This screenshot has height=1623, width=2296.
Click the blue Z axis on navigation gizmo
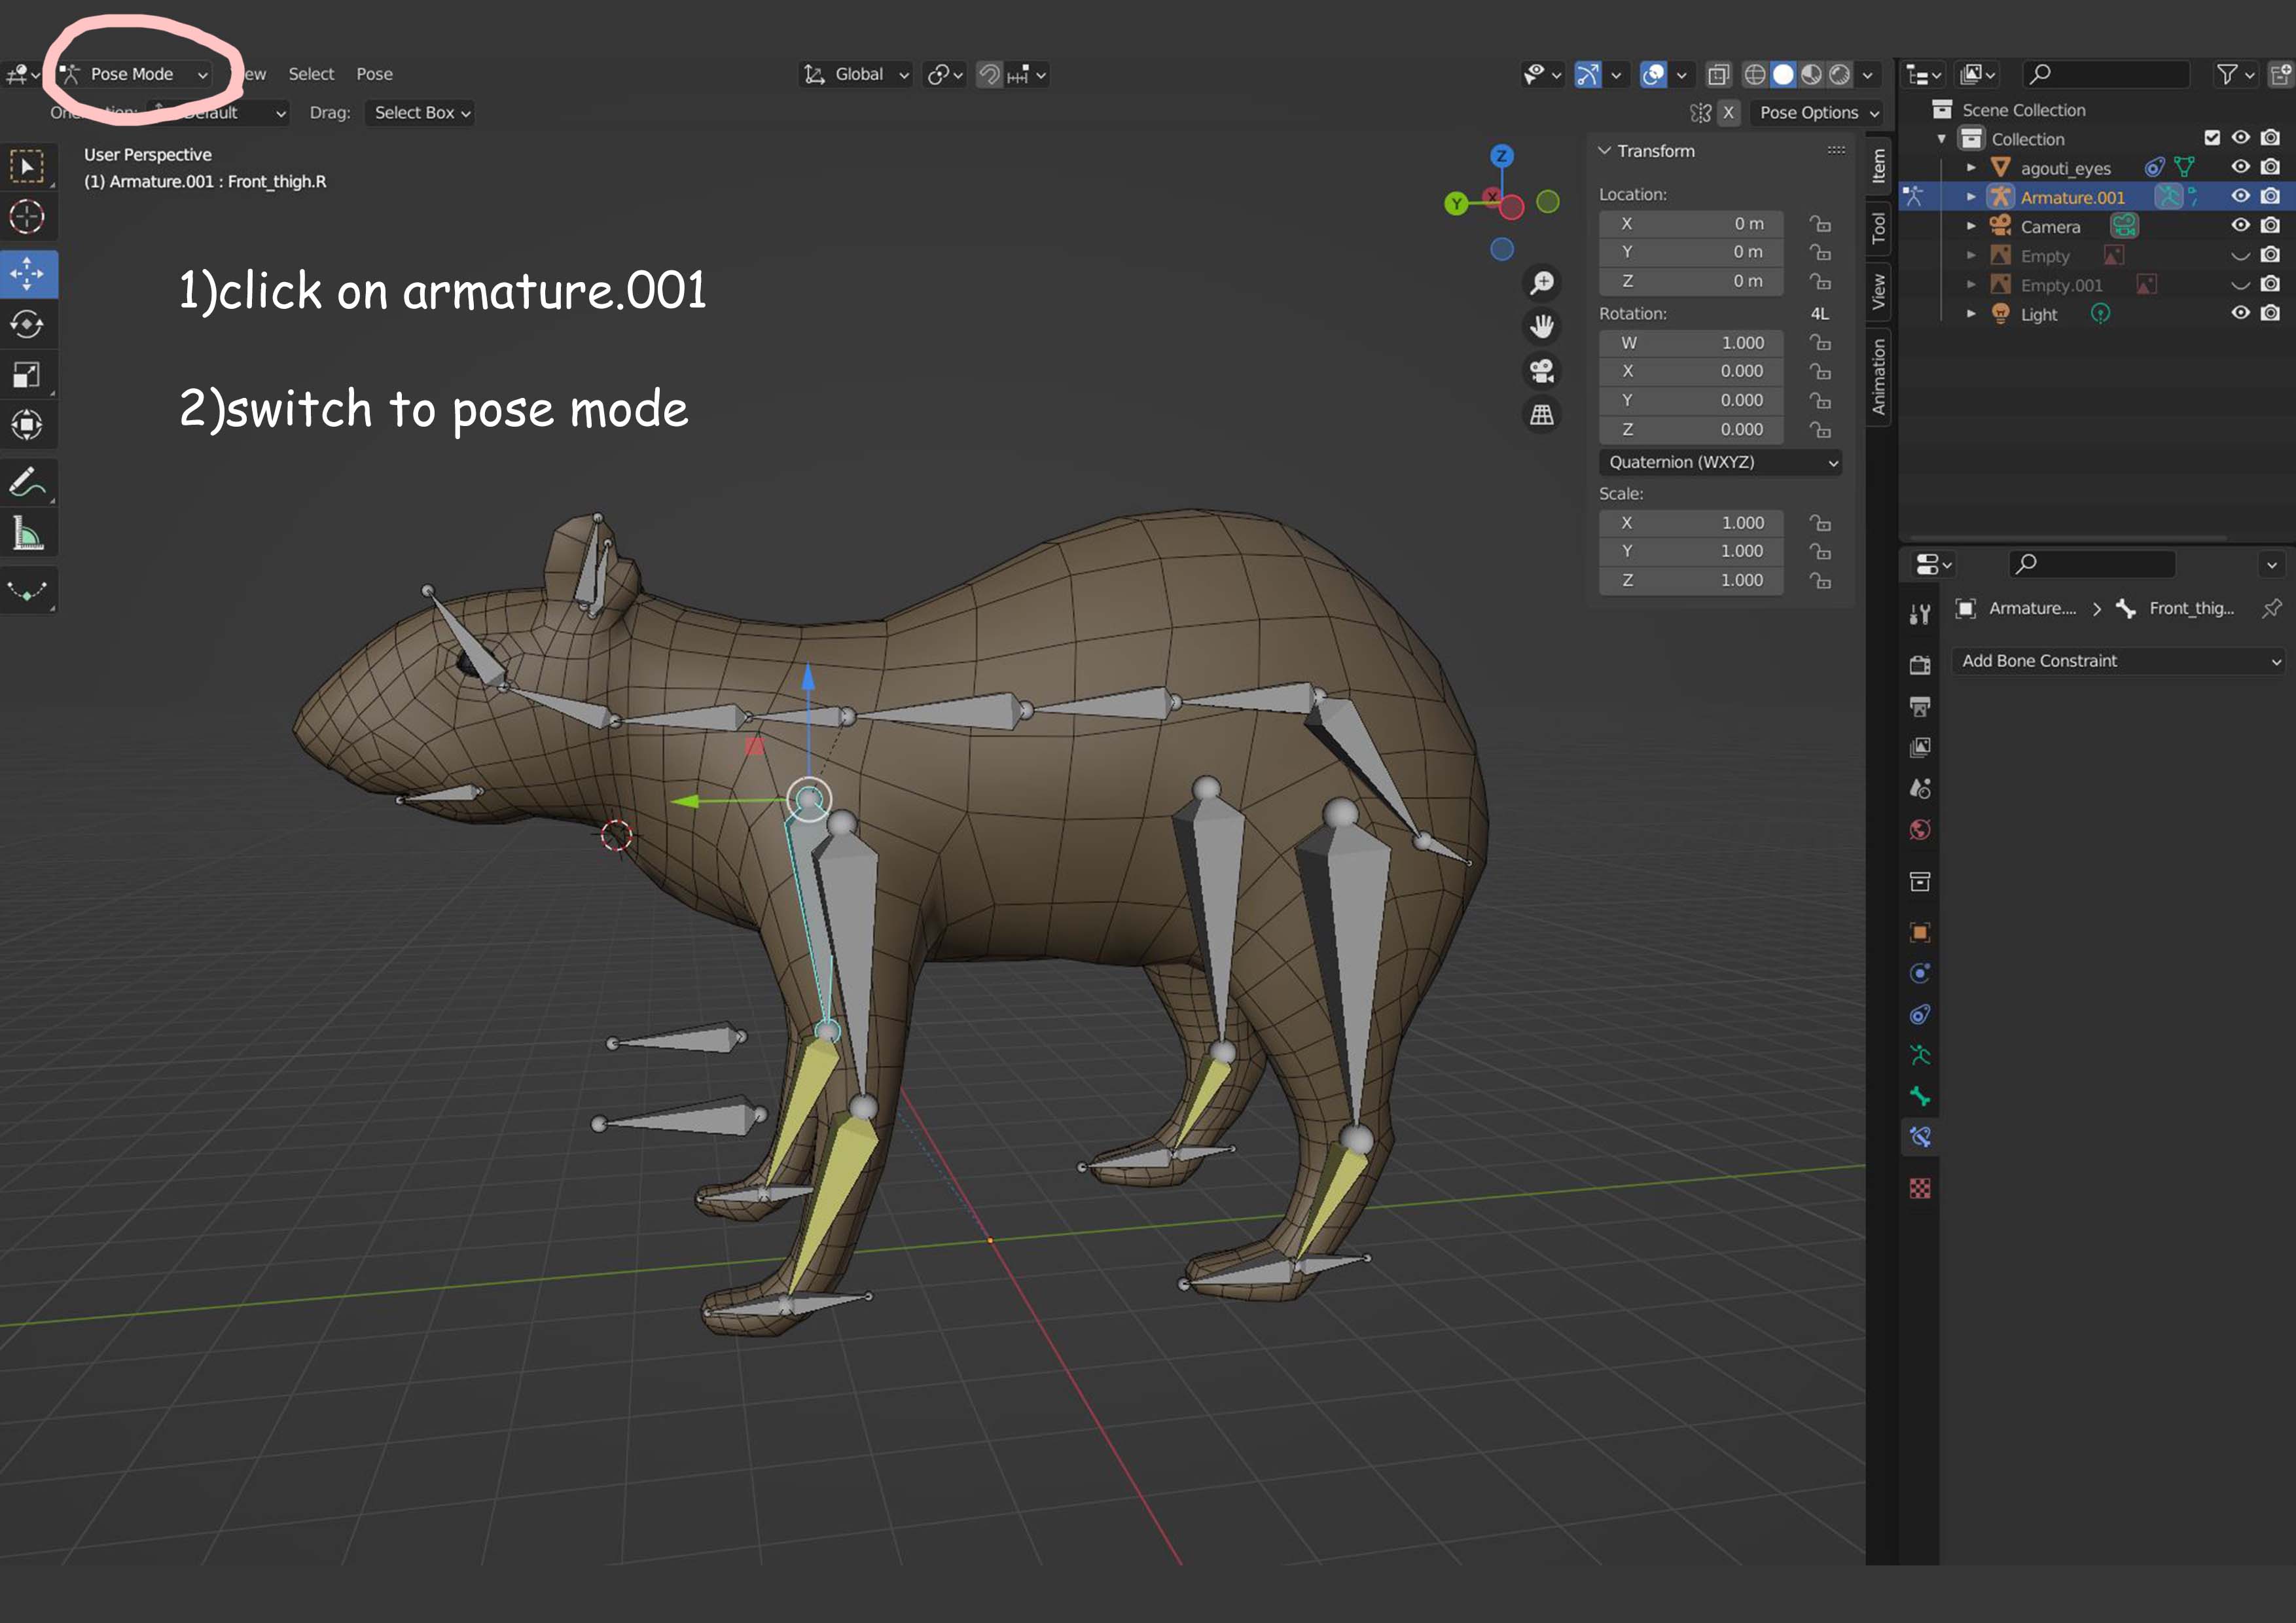point(1501,156)
